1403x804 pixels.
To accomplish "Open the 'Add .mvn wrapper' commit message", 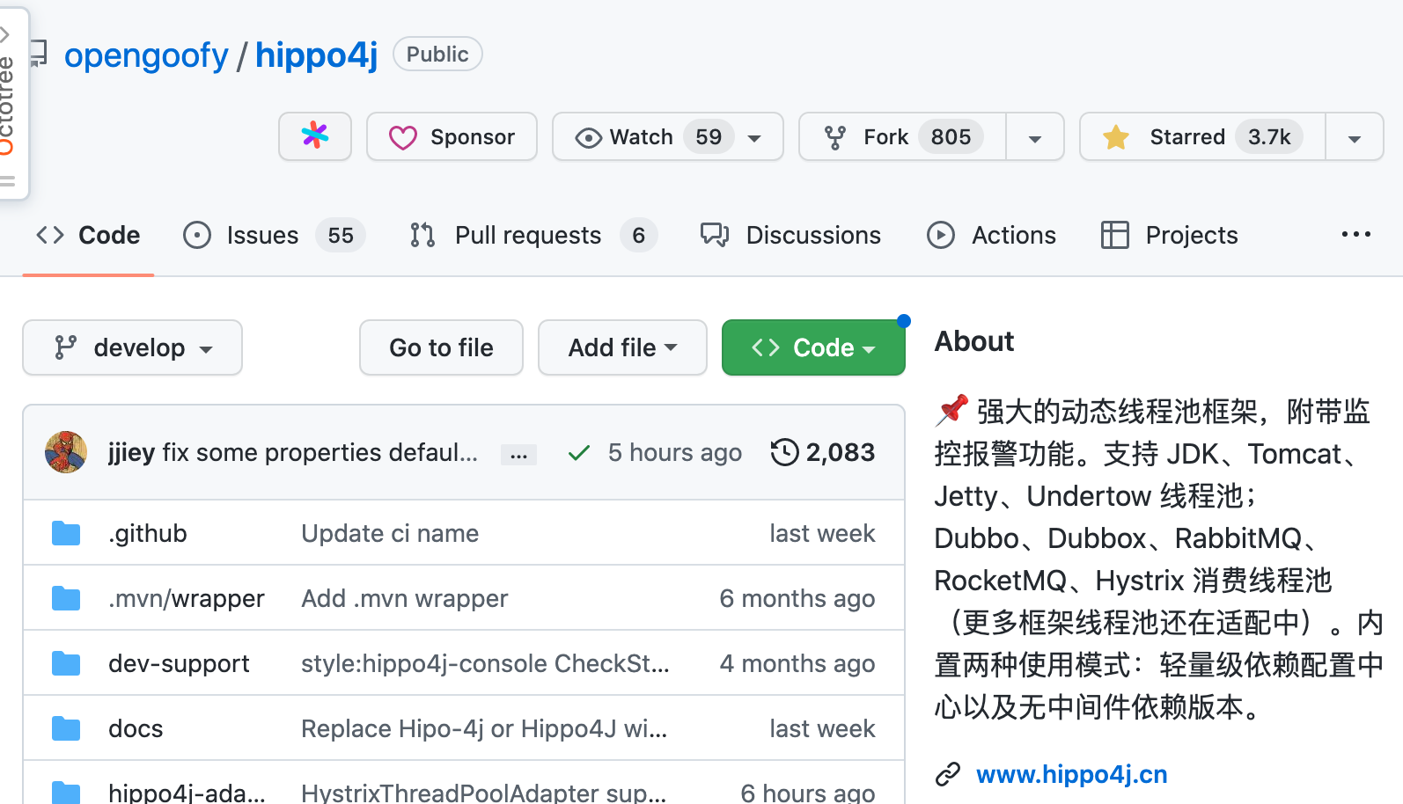I will (405, 598).
